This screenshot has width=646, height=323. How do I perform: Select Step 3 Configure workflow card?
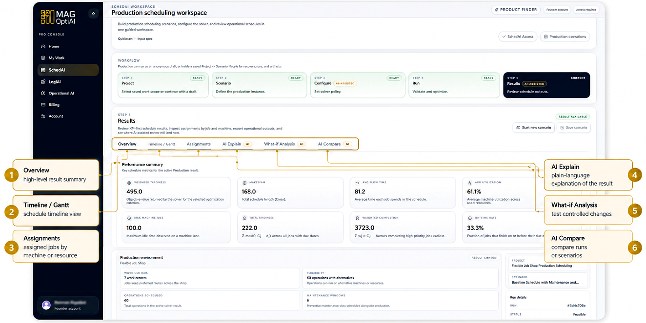tap(358, 85)
